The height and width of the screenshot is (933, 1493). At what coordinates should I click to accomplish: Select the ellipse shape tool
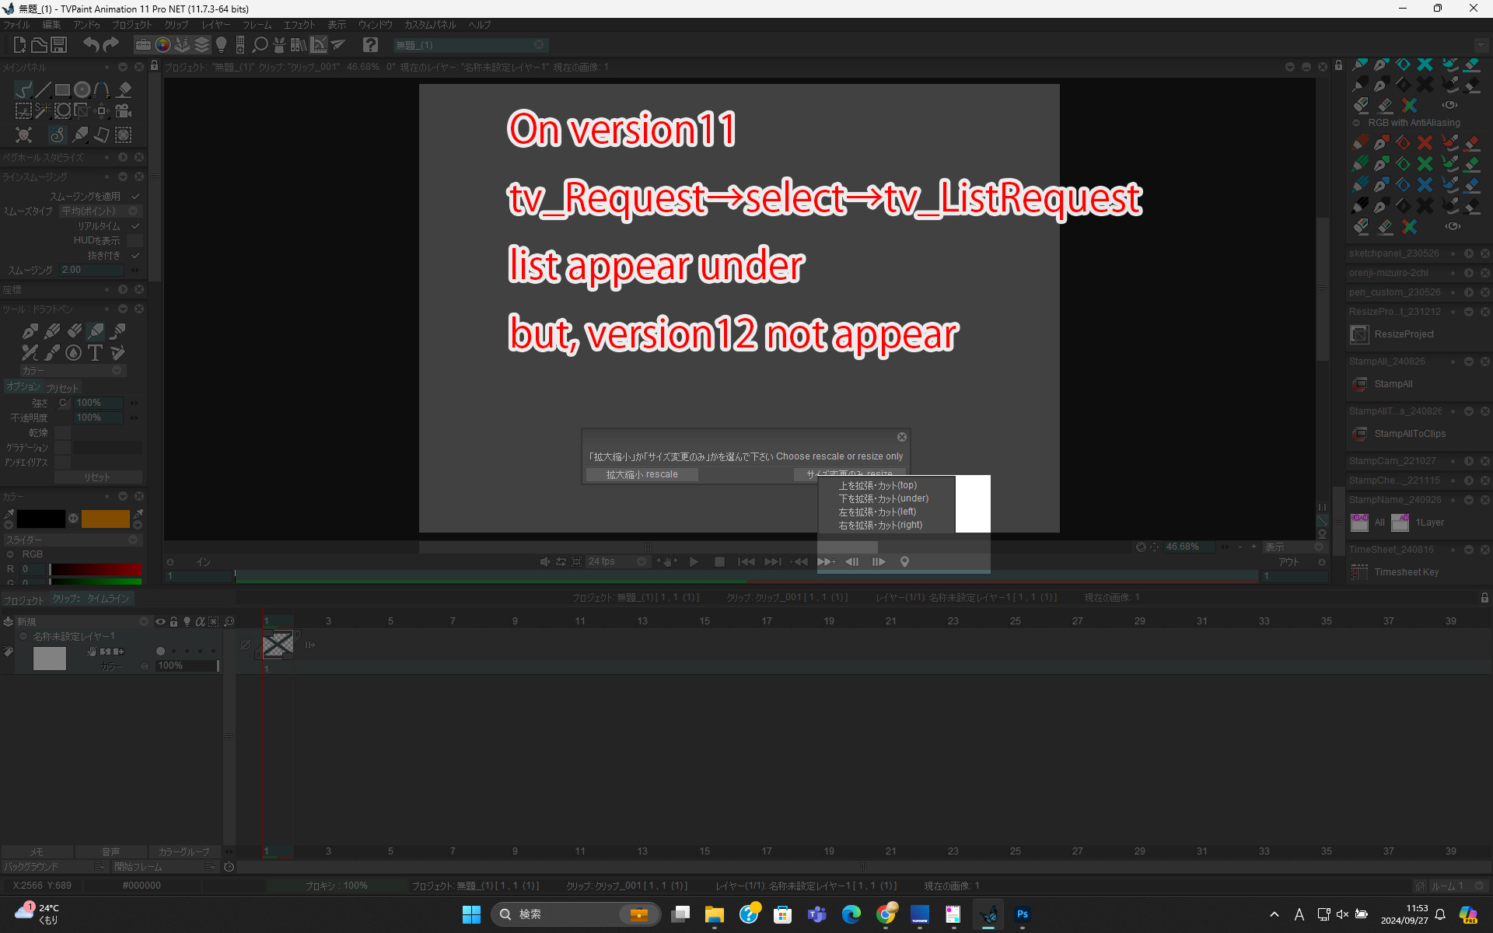click(82, 89)
